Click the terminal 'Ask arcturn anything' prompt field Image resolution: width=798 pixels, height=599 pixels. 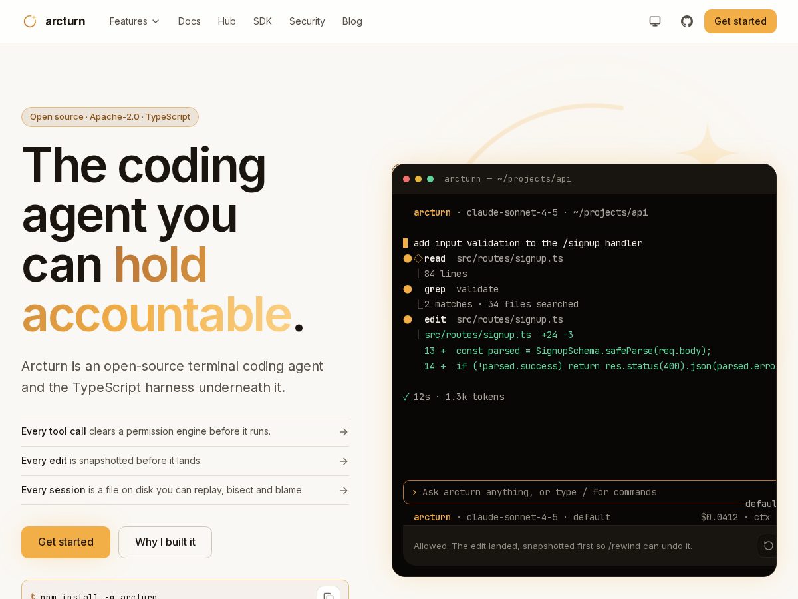[589, 493]
